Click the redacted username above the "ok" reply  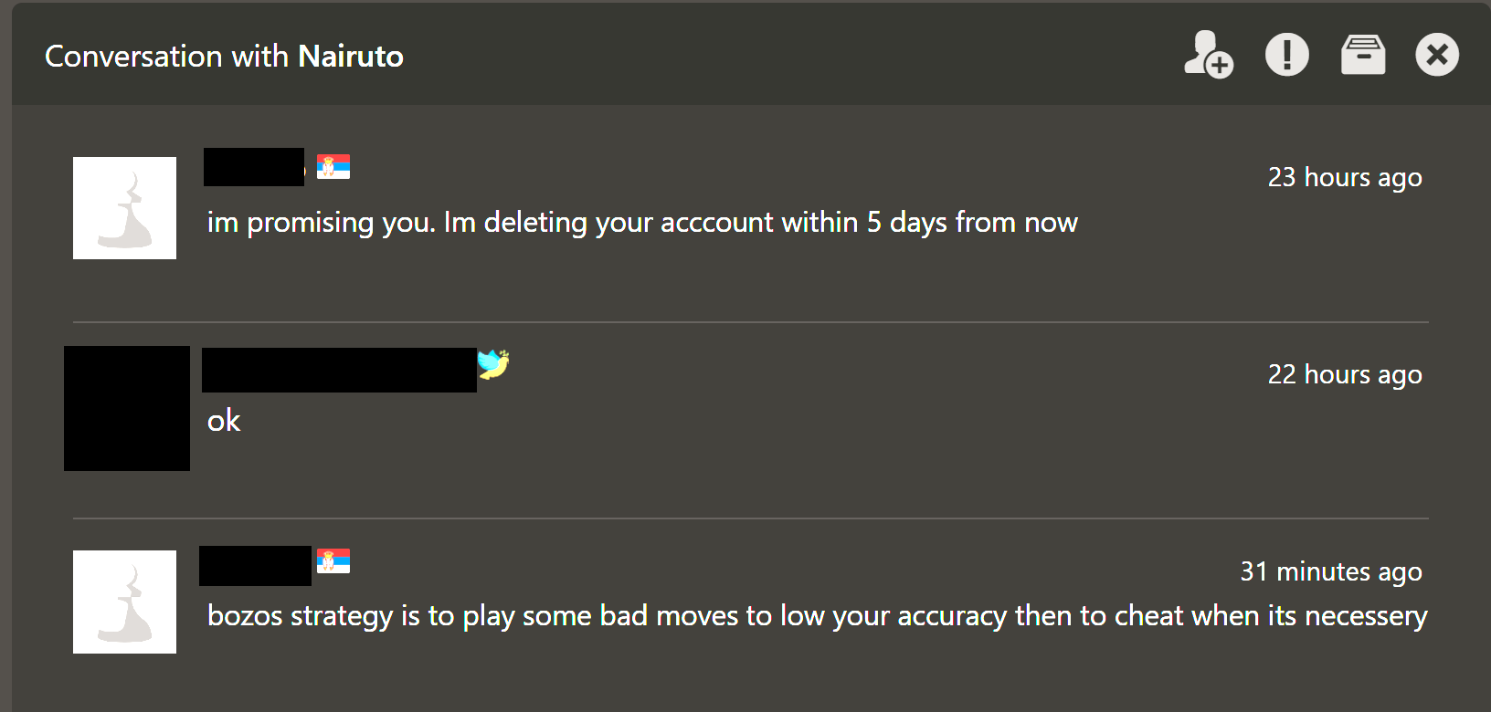click(339, 370)
